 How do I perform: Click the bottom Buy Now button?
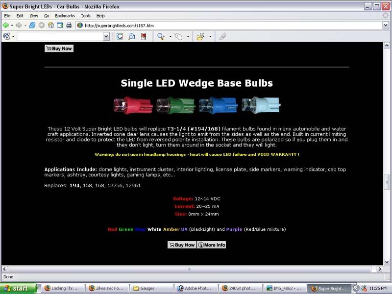click(x=182, y=245)
